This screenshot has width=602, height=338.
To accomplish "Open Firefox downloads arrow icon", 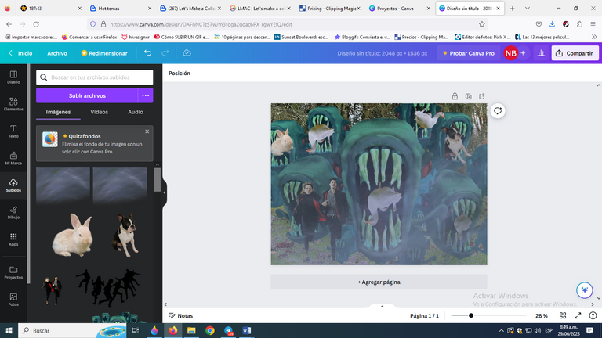I will click(x=552, y=24).
